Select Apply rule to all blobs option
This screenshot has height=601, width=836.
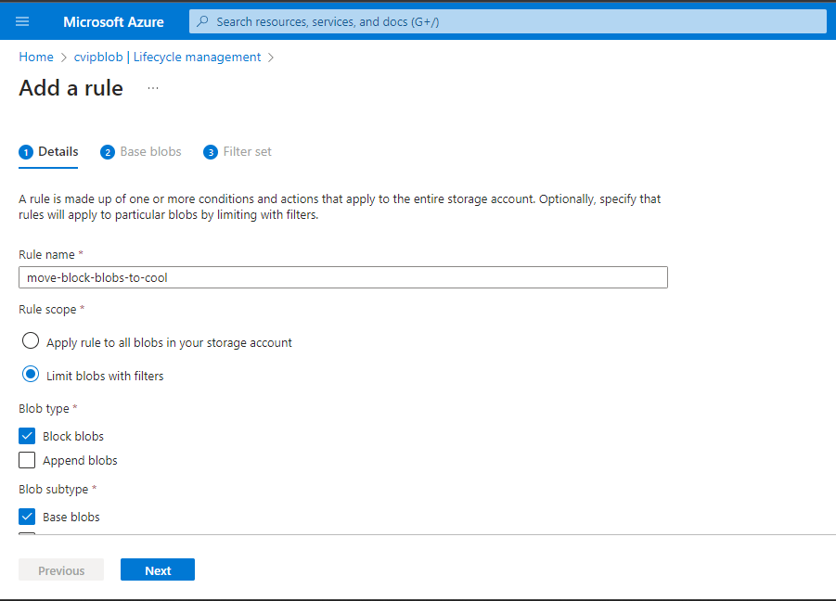[31, 341]
